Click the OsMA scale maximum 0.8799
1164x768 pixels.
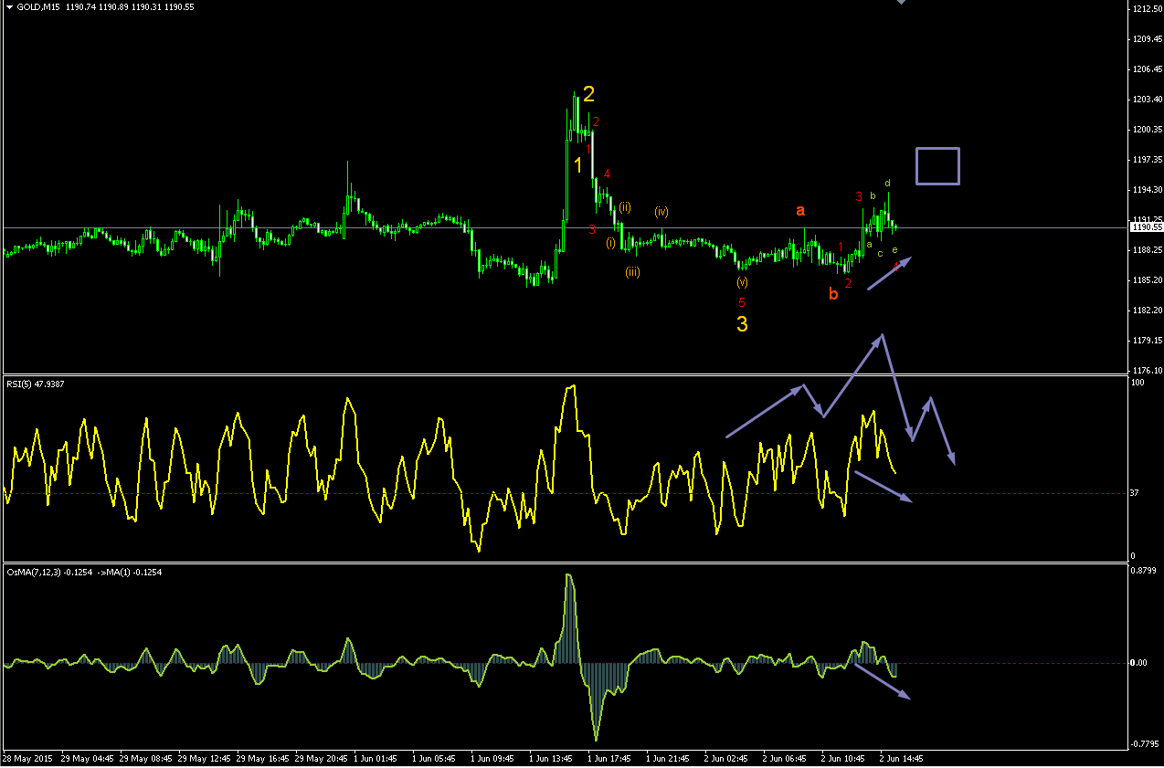pos(1143,572)
